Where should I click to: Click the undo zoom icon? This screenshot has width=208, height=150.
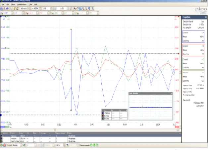89,9
